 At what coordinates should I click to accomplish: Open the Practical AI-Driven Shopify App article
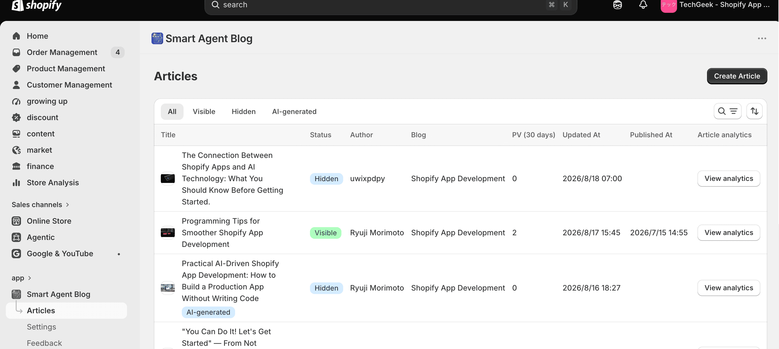coord(230,281)
